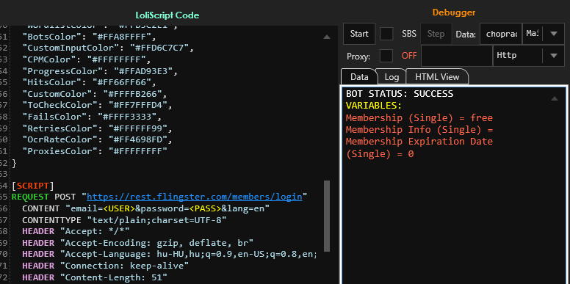Select the Http text in proxy type combo

506,56
